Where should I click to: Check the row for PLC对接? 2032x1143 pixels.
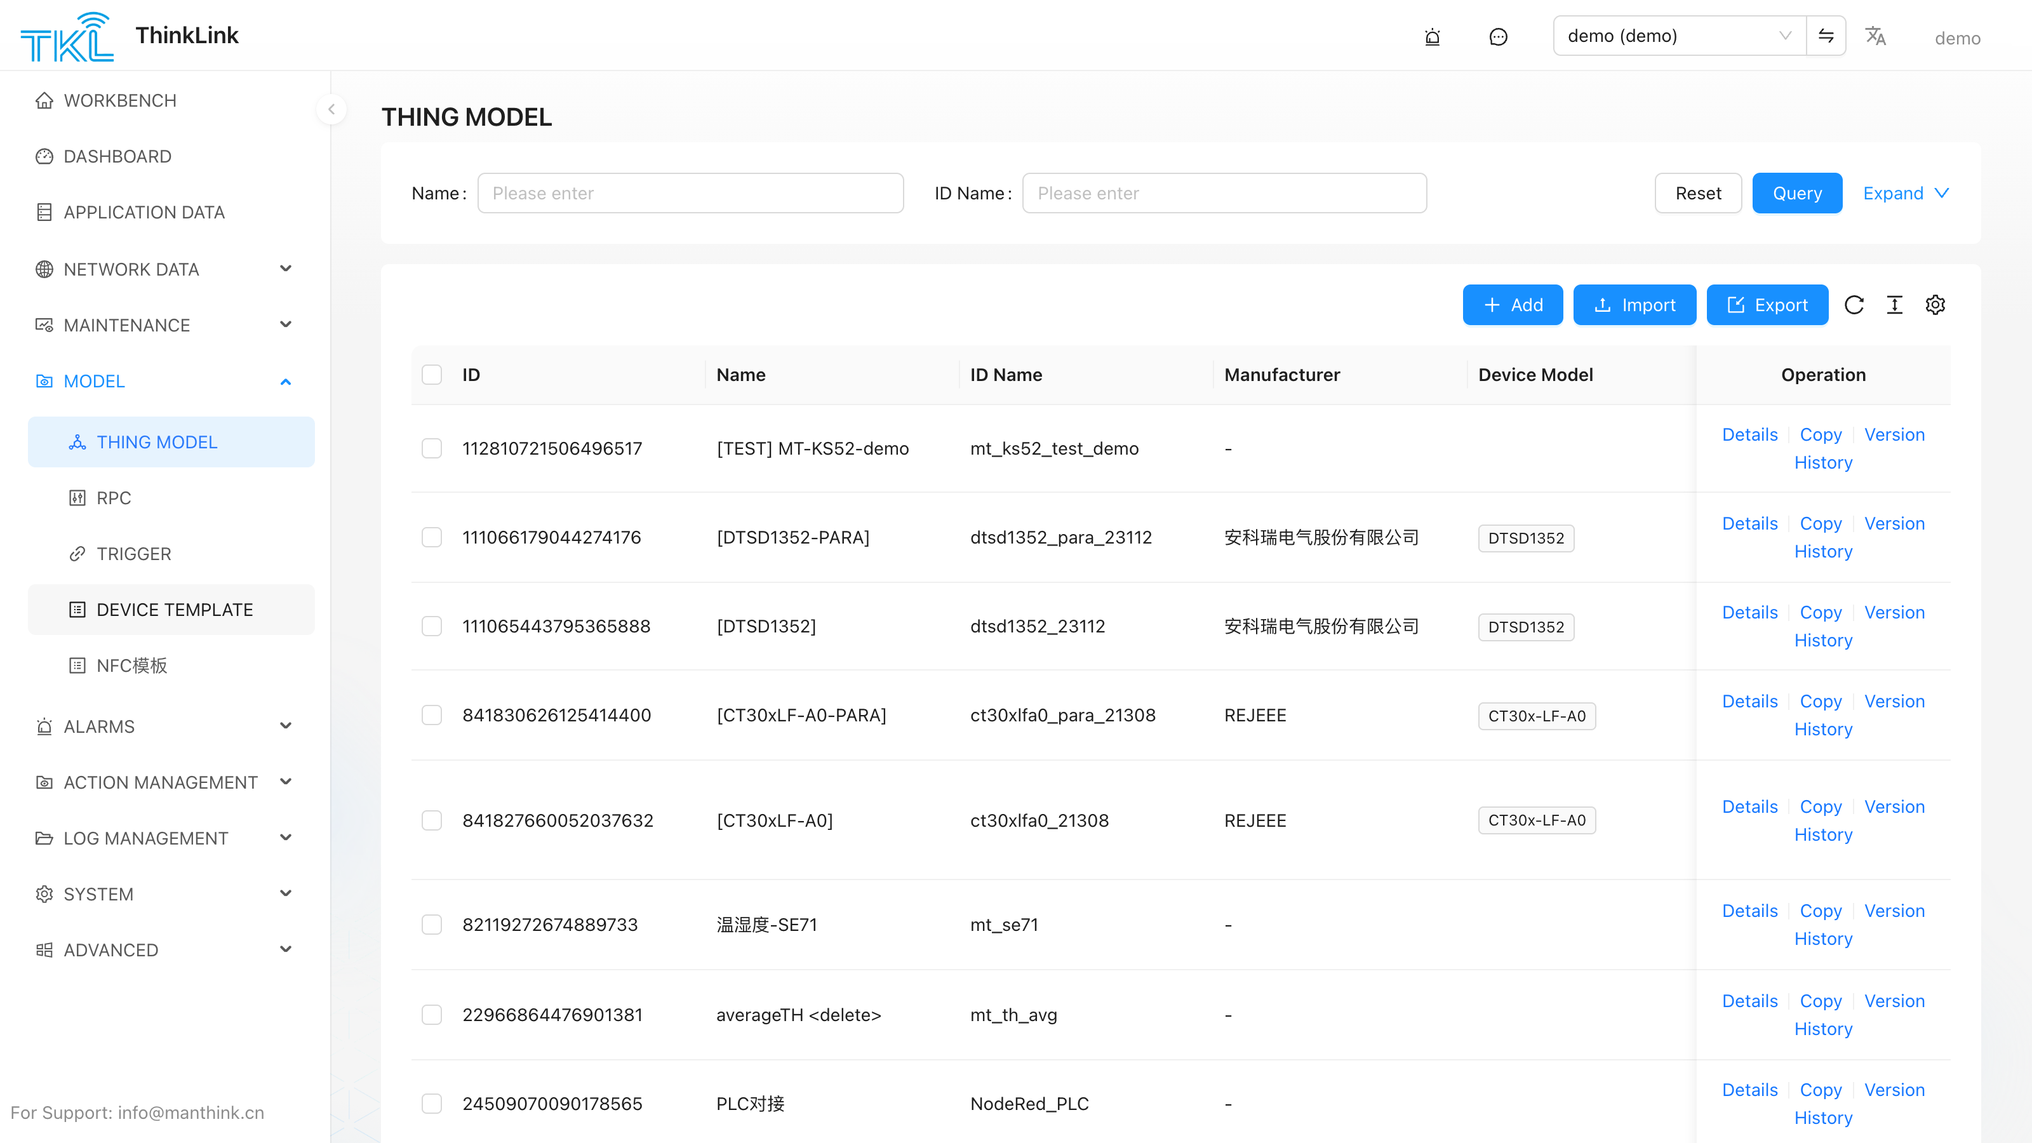pos(432,1104)
